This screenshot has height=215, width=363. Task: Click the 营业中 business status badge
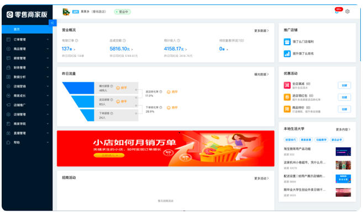pos(123,12)
